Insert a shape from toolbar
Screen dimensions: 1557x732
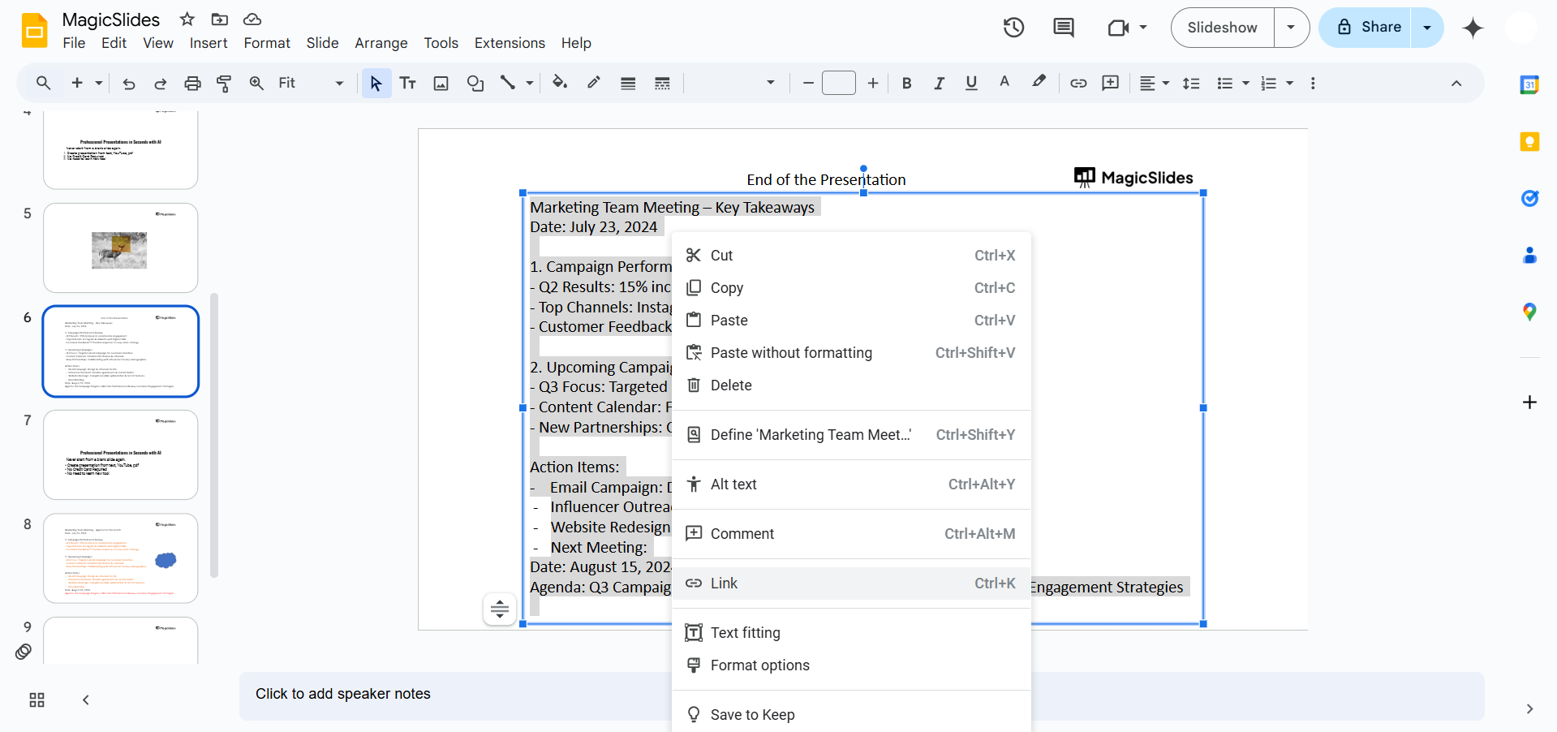(x=475, y=83)
